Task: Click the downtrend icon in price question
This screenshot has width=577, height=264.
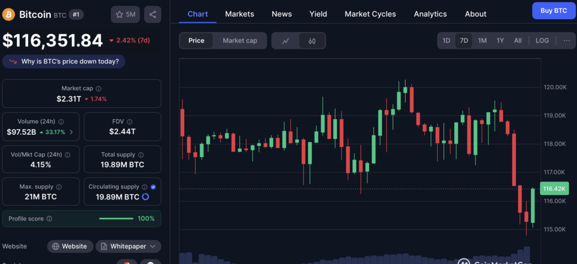Action: tap(14, 62)
